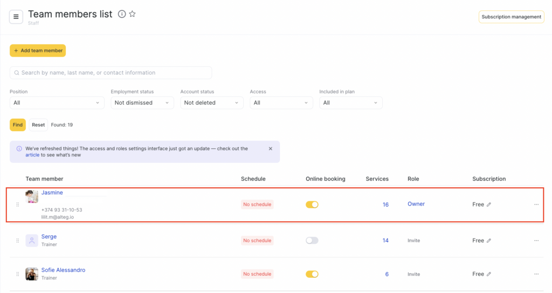
Task: Expand the Position filter dropdown
Action: (57, 103)
